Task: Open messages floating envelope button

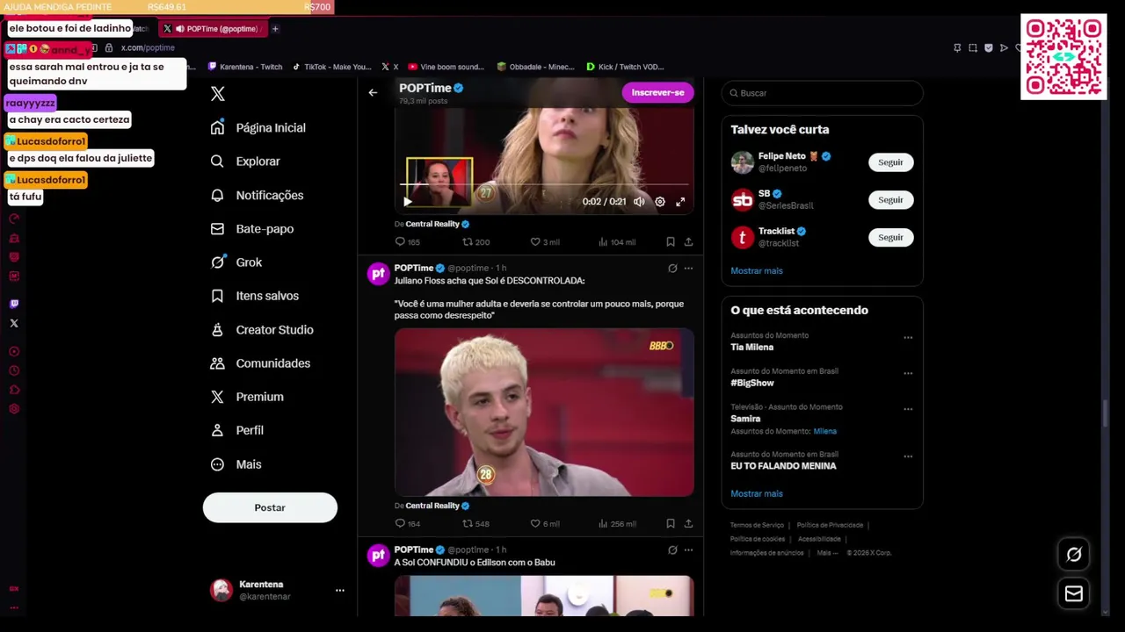Action: [1074, 594]
